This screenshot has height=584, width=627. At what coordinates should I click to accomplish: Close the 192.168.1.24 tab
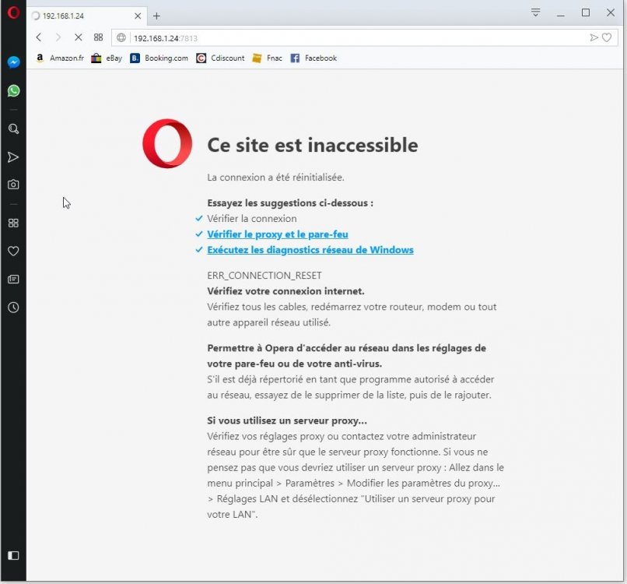click(x=138, y=16)
